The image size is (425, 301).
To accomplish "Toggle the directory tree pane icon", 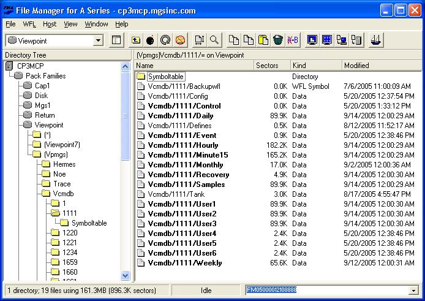I will (117, 40).
